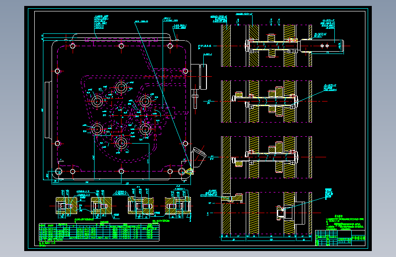Select the round cover flange on the housing's right side

[199, 77]
